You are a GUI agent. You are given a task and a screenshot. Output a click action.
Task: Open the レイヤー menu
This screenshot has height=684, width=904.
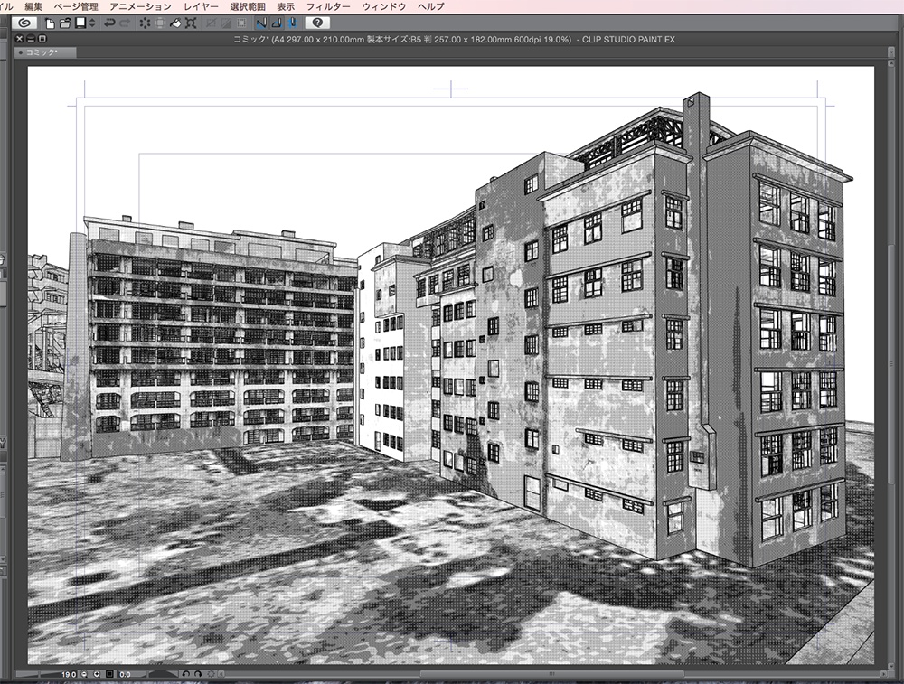coord(201,6)
